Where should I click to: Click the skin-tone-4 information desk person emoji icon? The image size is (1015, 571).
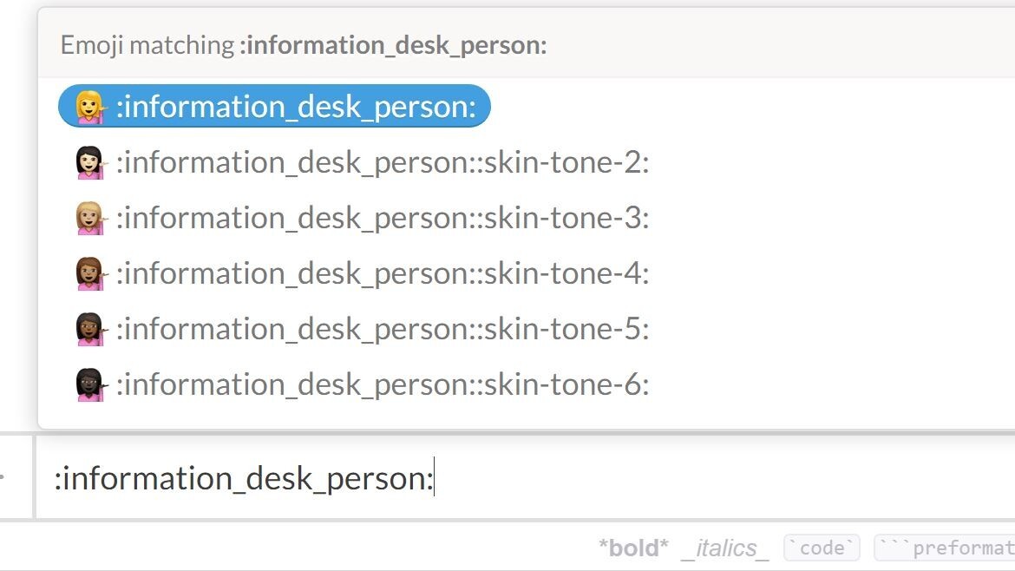(x=90, y=273)
